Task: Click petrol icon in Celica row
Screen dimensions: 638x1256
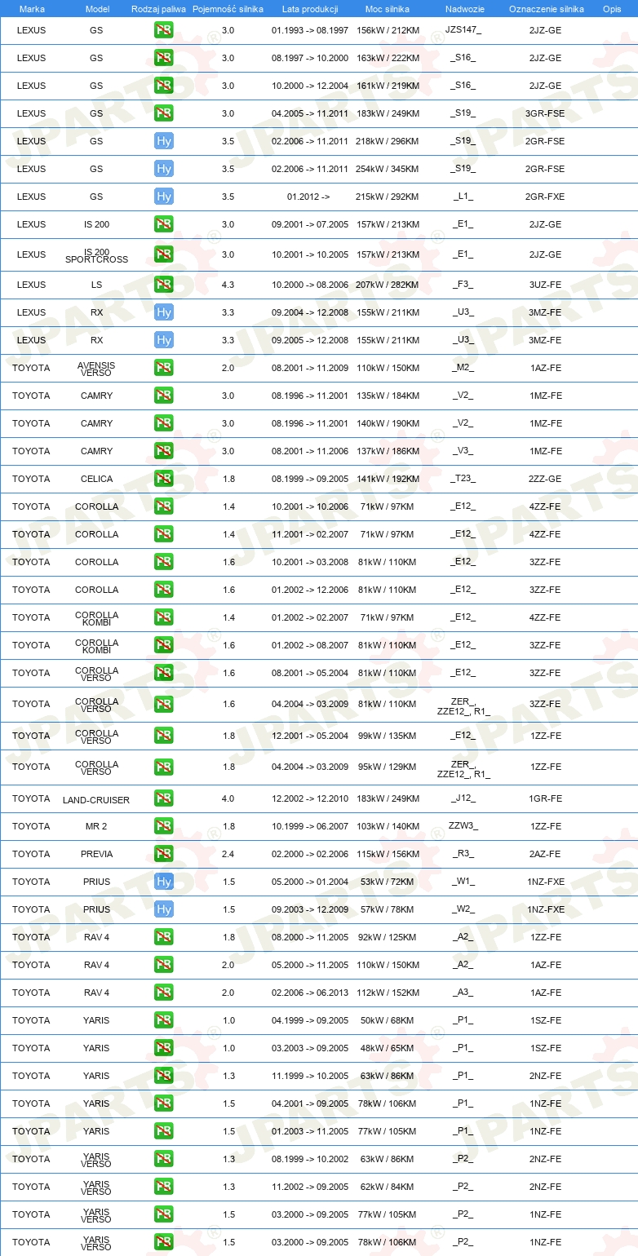Action: pos(163,479)
